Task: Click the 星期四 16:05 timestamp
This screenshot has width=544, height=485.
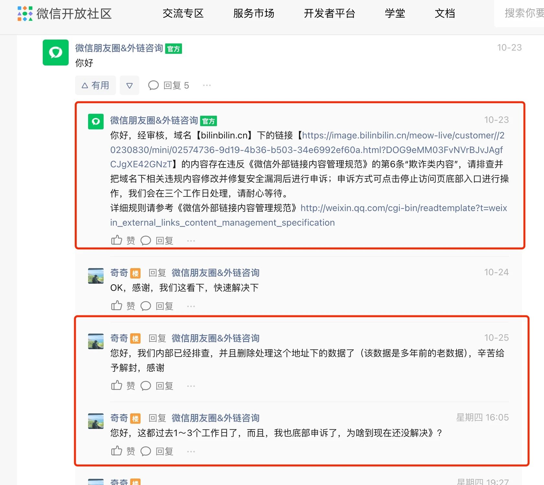Action: pyautogui.click(x=482, y=417)
